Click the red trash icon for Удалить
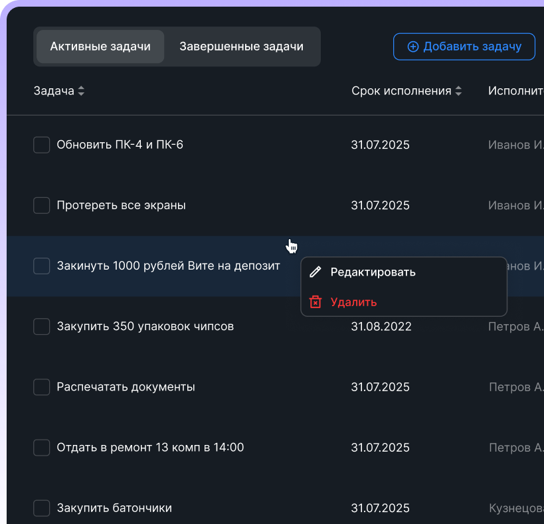 point(315,302)
